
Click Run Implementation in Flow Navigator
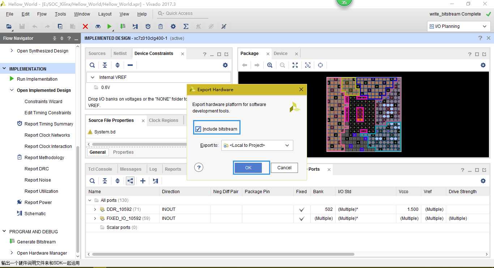(37, 79)
